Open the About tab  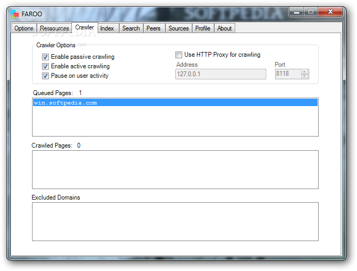point(225,28)
